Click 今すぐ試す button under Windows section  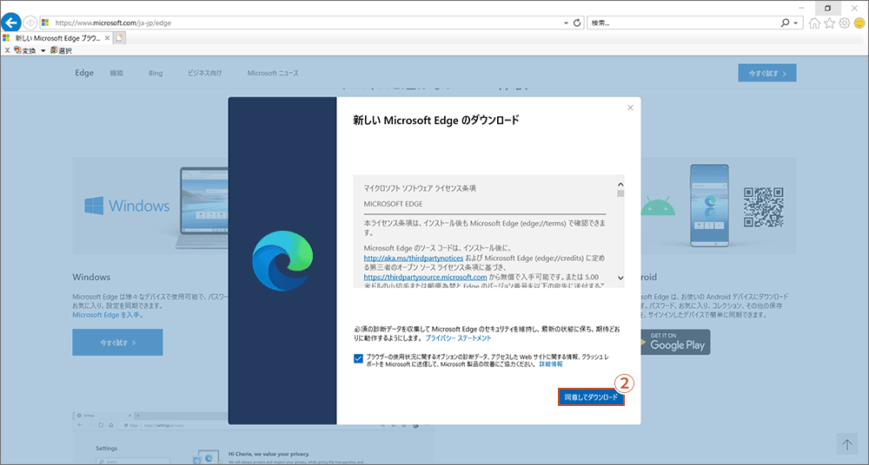tap(117, 342)
